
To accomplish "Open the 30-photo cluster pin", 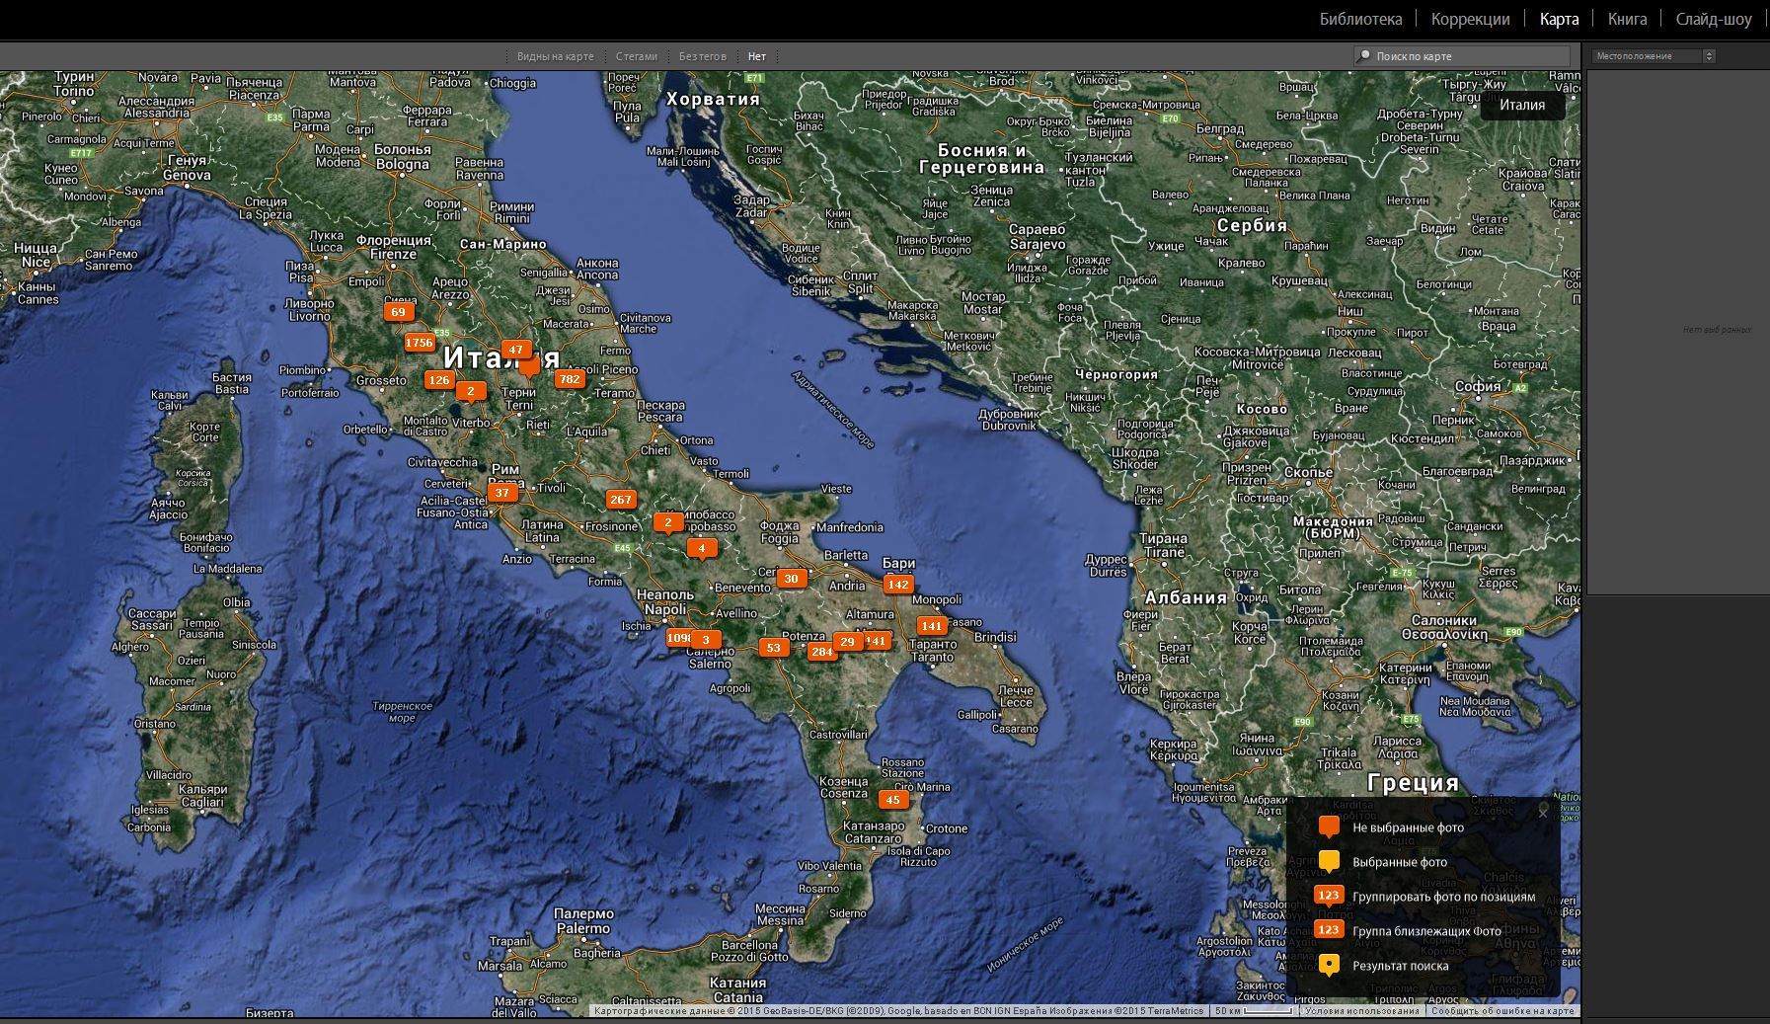I will (x=791, y=579).
